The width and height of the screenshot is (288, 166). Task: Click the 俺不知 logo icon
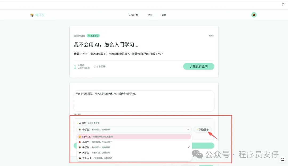(32, 15)
